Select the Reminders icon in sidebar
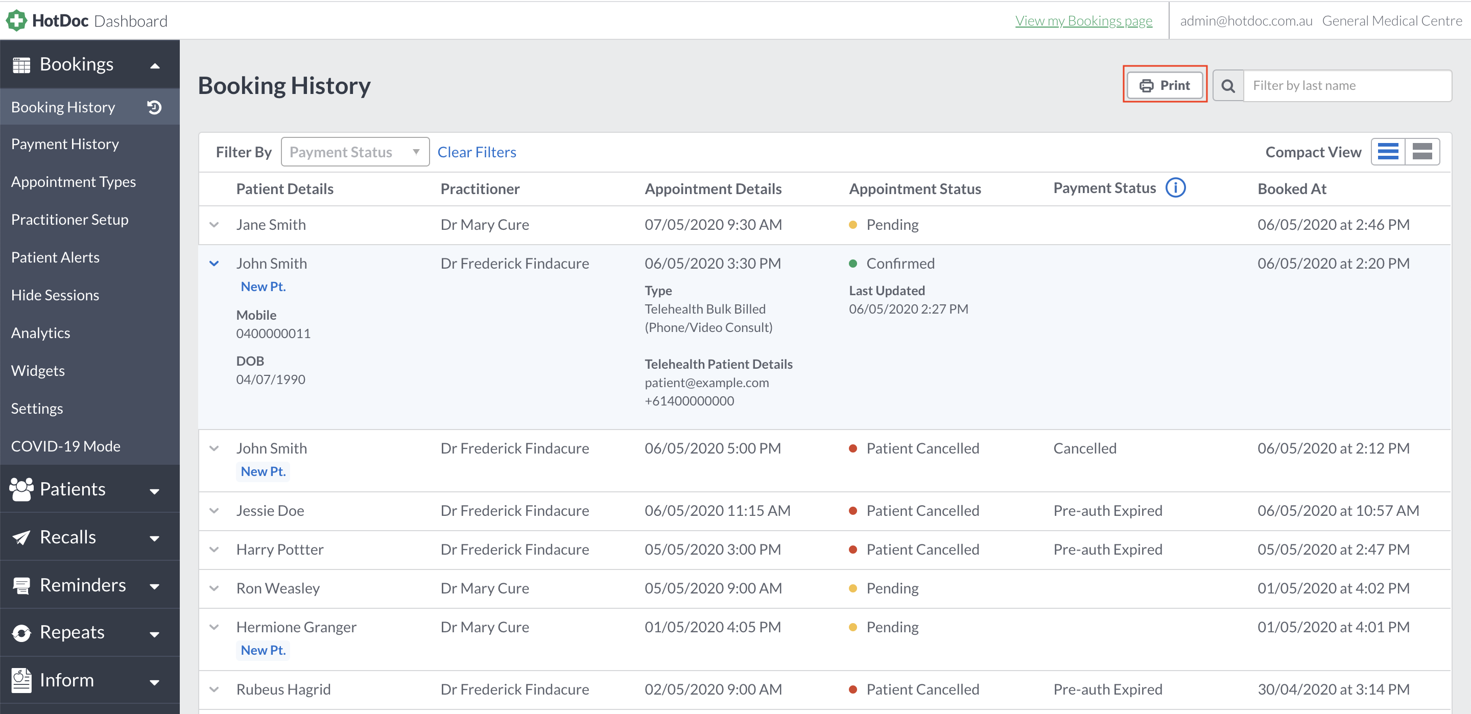The image size is (1471, 714). (x=21, y=585)
